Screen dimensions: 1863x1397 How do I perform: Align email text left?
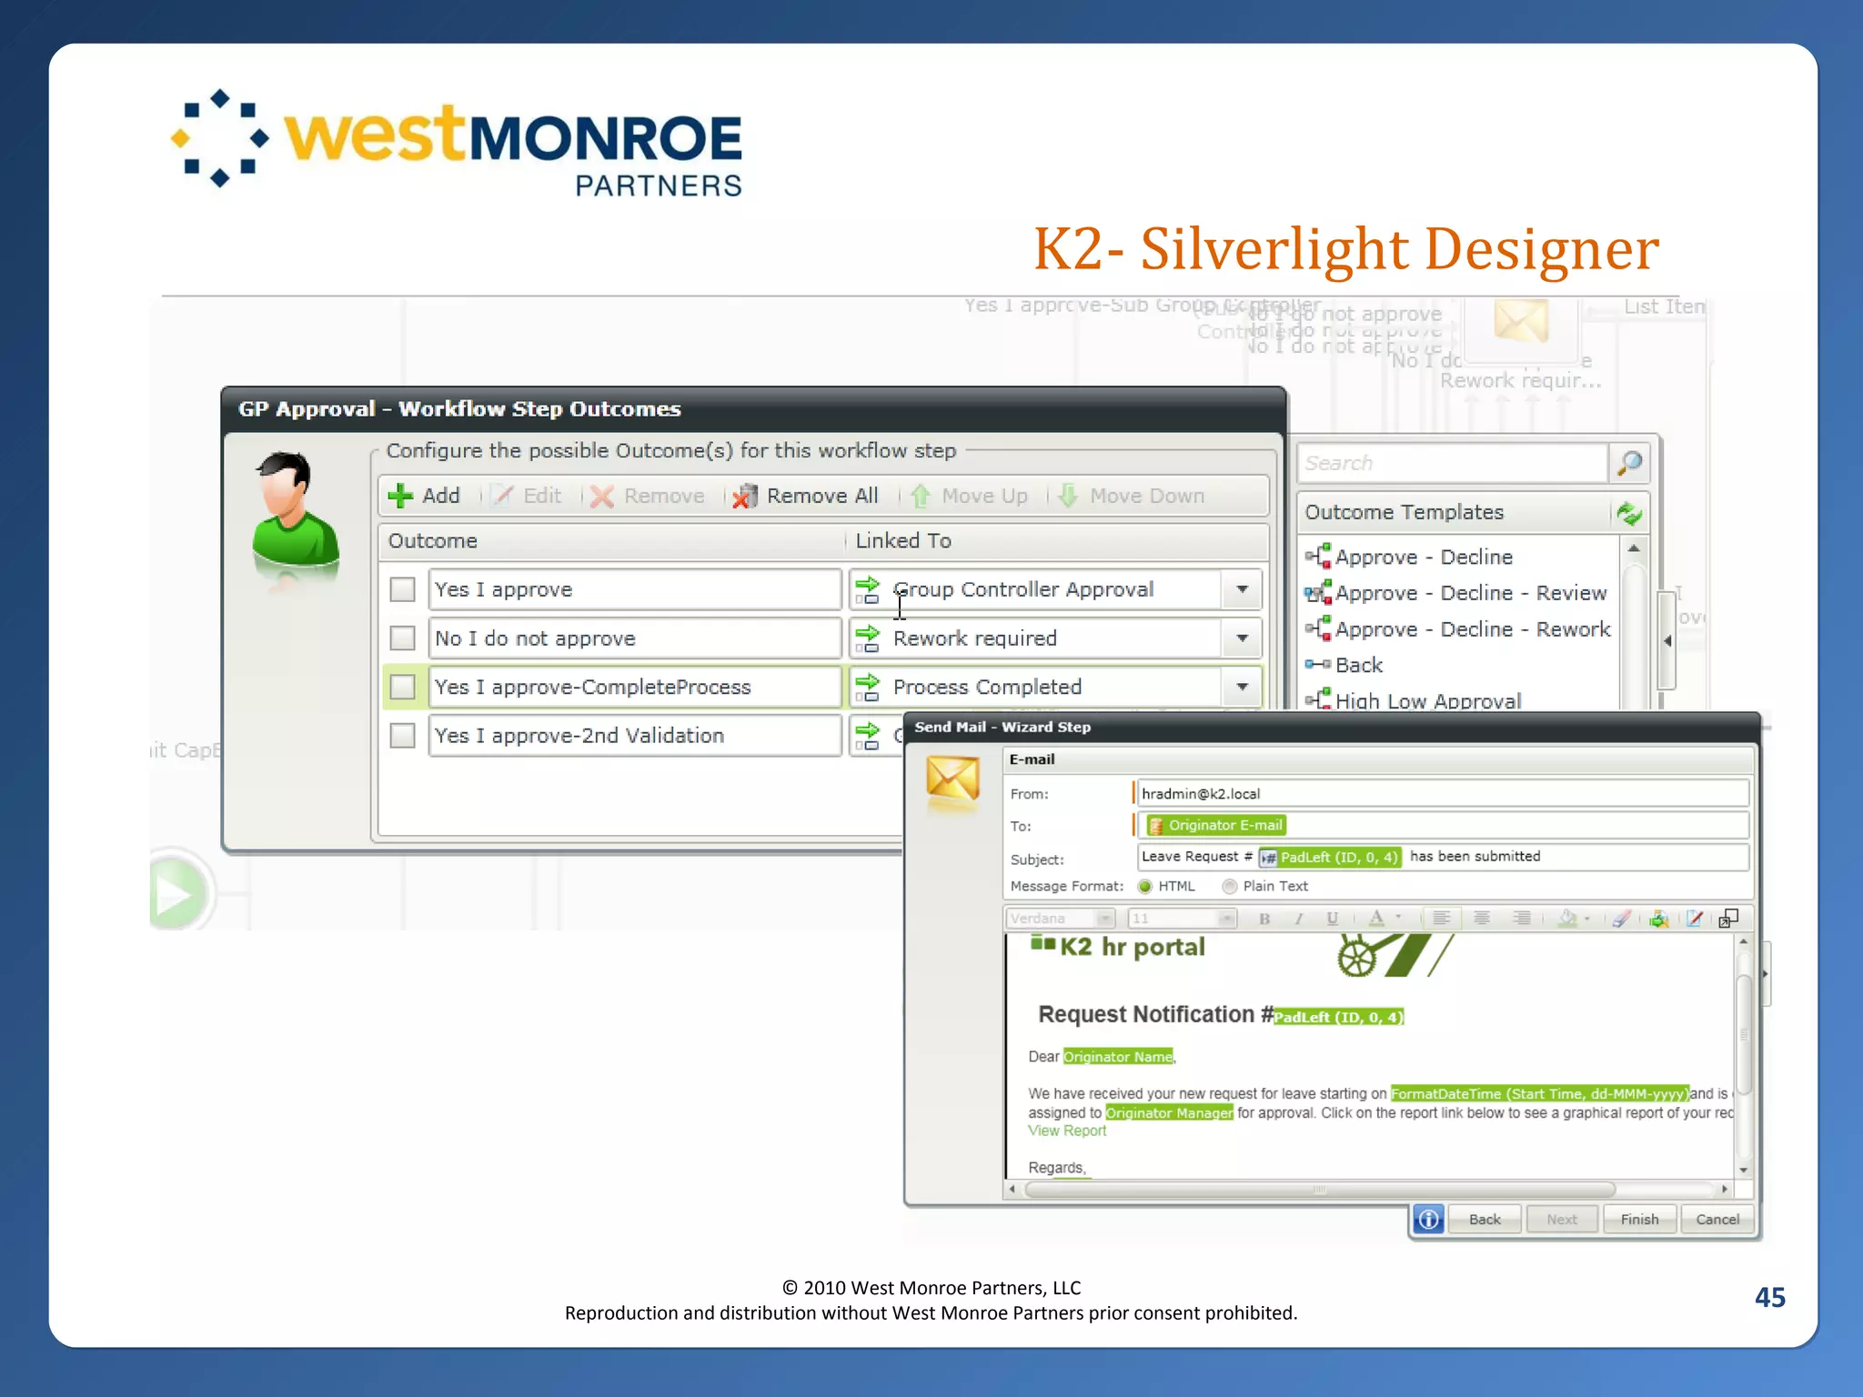(x=1442, y=919)
